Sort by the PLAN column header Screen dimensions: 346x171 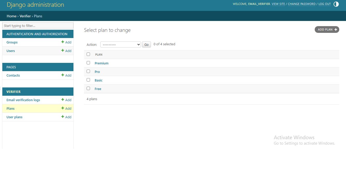[x=99, y=55]
